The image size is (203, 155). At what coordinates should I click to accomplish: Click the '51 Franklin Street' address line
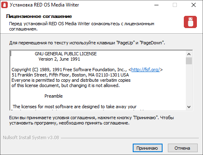(70, 75)
